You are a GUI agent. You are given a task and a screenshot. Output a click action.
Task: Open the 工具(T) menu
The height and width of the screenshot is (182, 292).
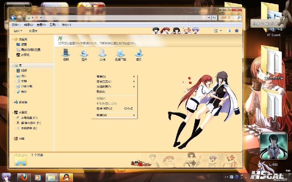pyautogui.click(x=54, y=25)
